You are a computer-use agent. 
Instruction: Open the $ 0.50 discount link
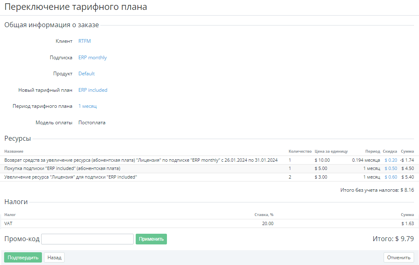click(391, 168)
